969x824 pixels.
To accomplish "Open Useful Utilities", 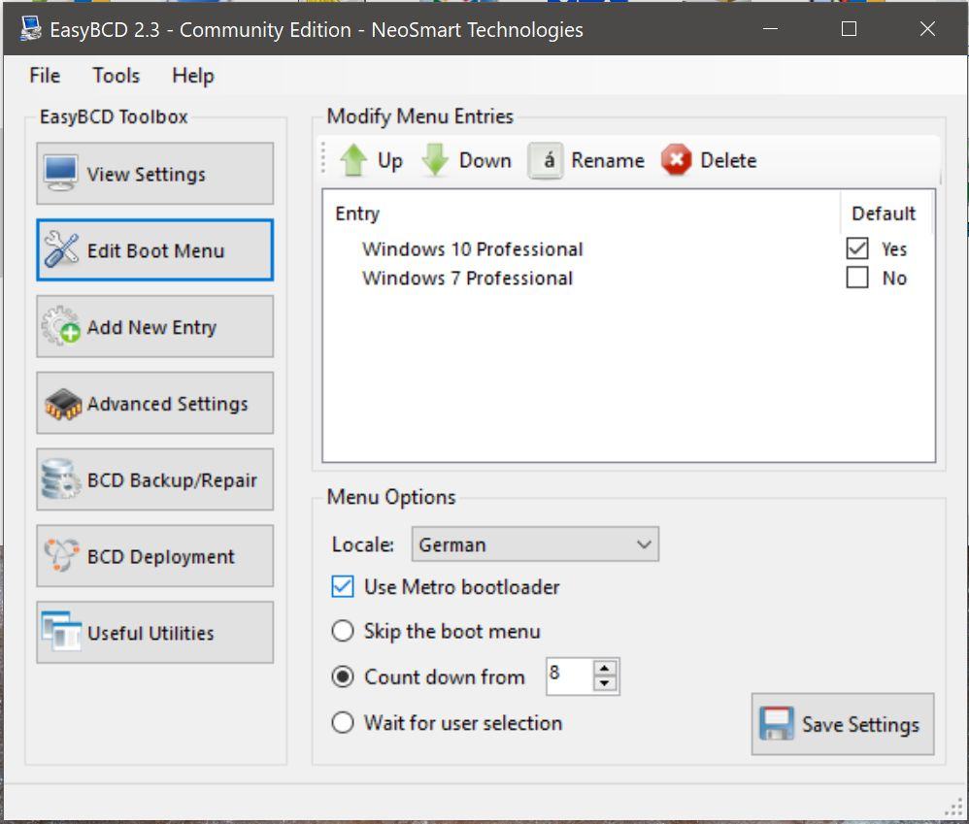I will click(154, 633).
